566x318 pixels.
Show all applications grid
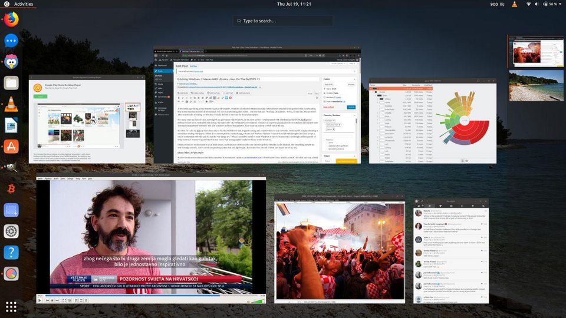(x=11, y=306)
